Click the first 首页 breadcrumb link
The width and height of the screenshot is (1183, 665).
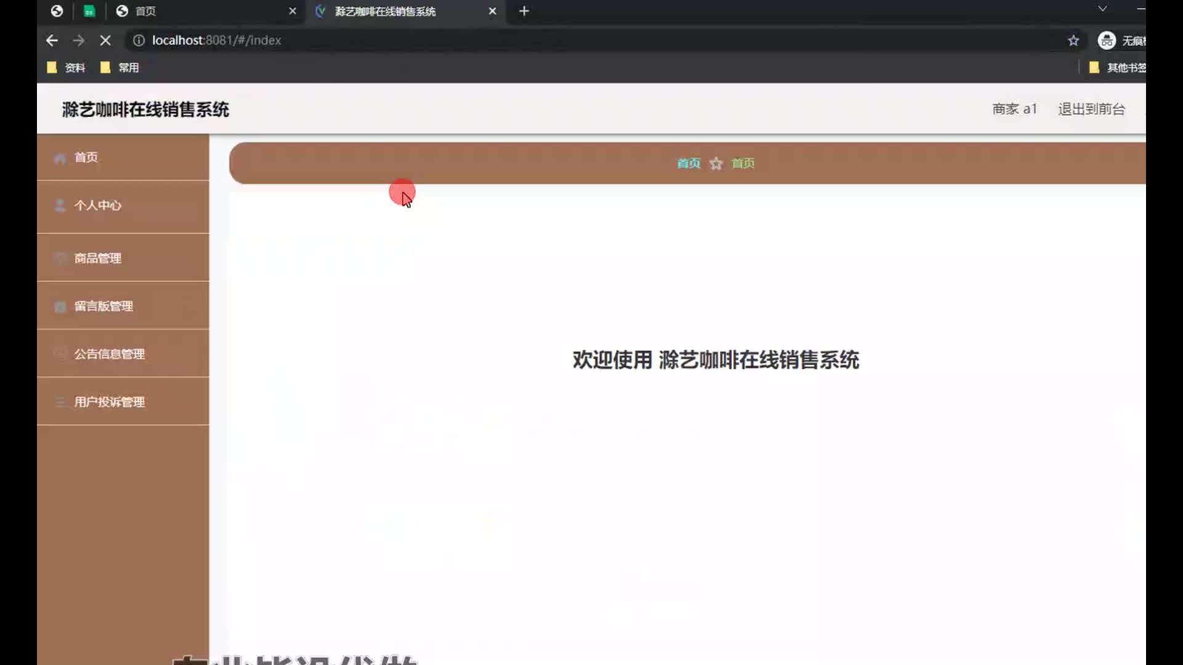[x=689, y=163]
